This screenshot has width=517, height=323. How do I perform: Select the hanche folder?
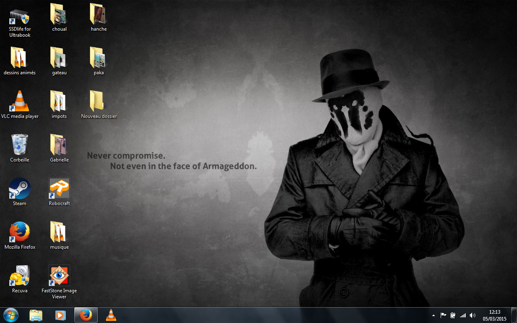click(x=99, y=17)
